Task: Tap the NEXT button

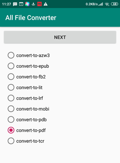Action: click(x=60, y=37)
